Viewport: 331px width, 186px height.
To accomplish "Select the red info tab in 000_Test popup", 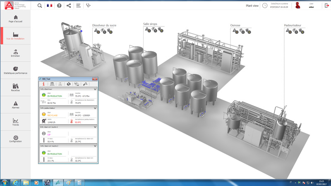I will (x=43, y=84).
